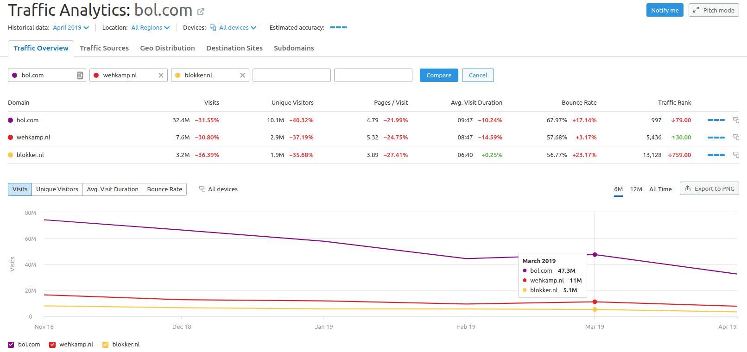Click the yellow blokker.nl color dot in input
The height and width of the screenshot is (352, 747).
tap(178, 75)
